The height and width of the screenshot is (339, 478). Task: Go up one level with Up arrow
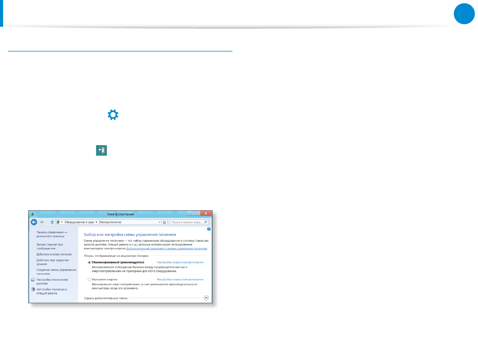(x=52, y=222)
